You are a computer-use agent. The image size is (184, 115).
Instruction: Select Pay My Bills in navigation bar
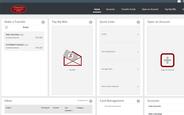(x=170, y=9)
